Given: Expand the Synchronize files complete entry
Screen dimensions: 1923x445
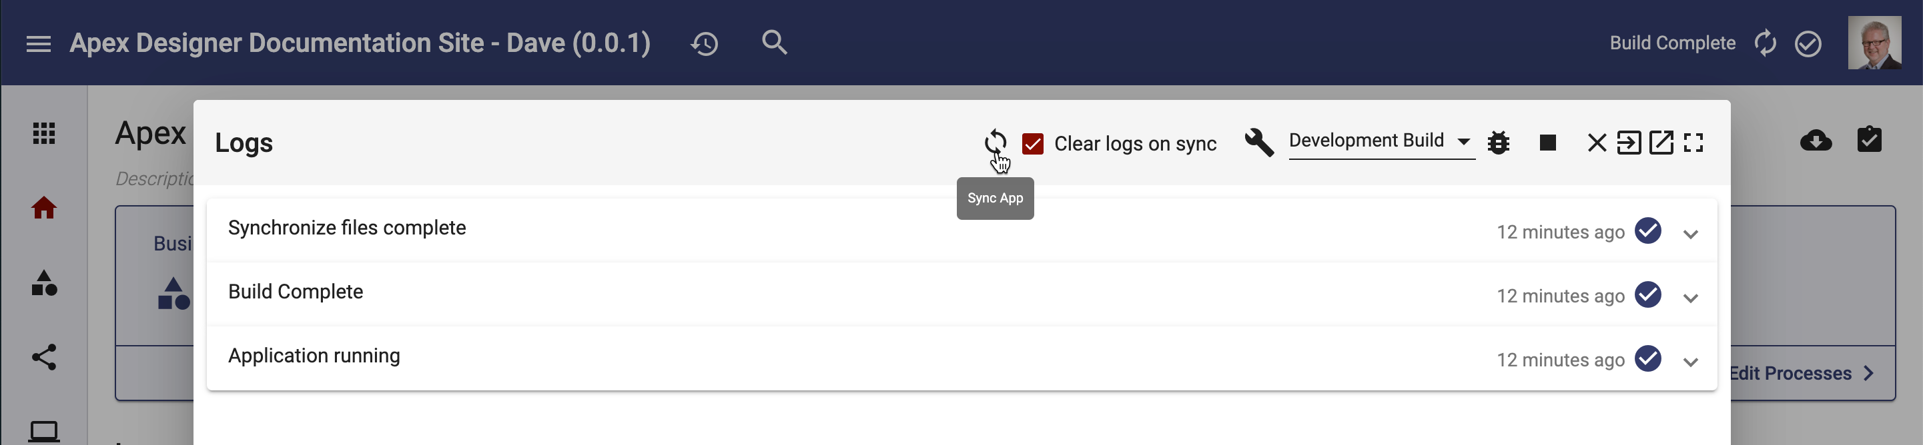Looking at the screenshot, I should 1691,234.
